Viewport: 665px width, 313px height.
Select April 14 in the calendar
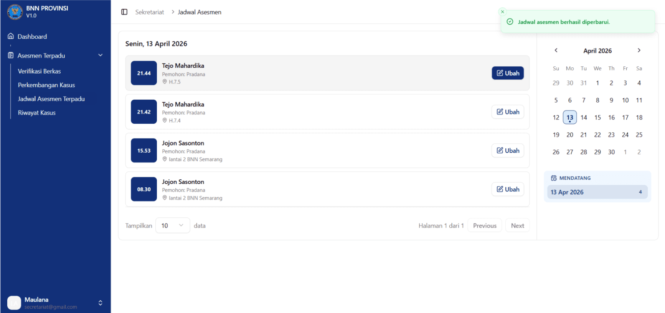pyautogui.click(x=584, y=117)
